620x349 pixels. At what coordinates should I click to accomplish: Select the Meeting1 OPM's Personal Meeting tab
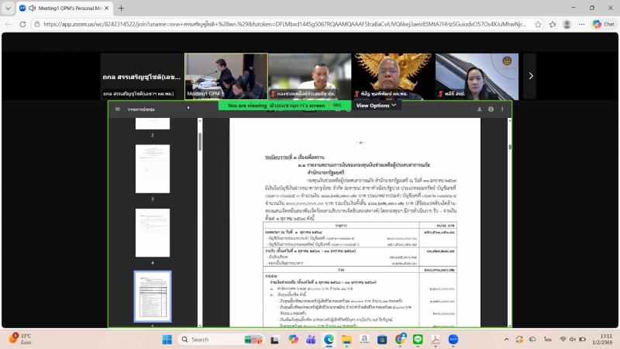tap(64, 8)
